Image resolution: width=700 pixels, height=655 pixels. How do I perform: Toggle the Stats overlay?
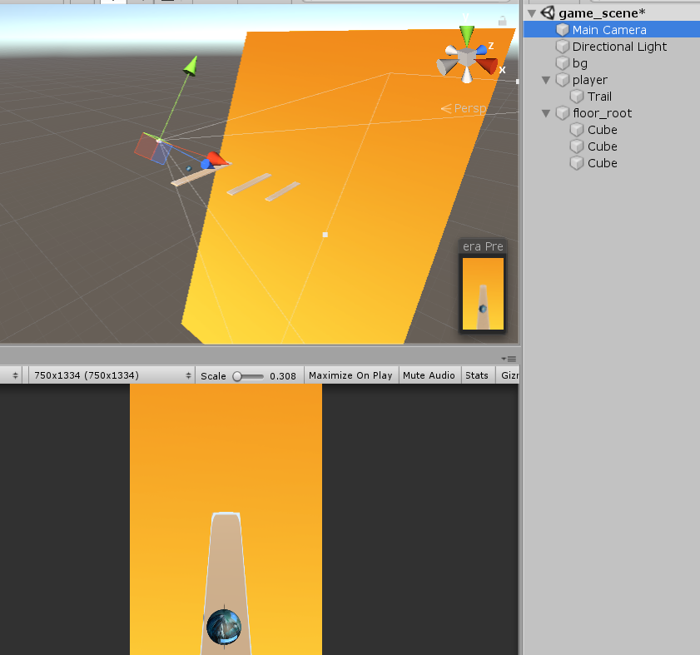click(x=477, y=375)
